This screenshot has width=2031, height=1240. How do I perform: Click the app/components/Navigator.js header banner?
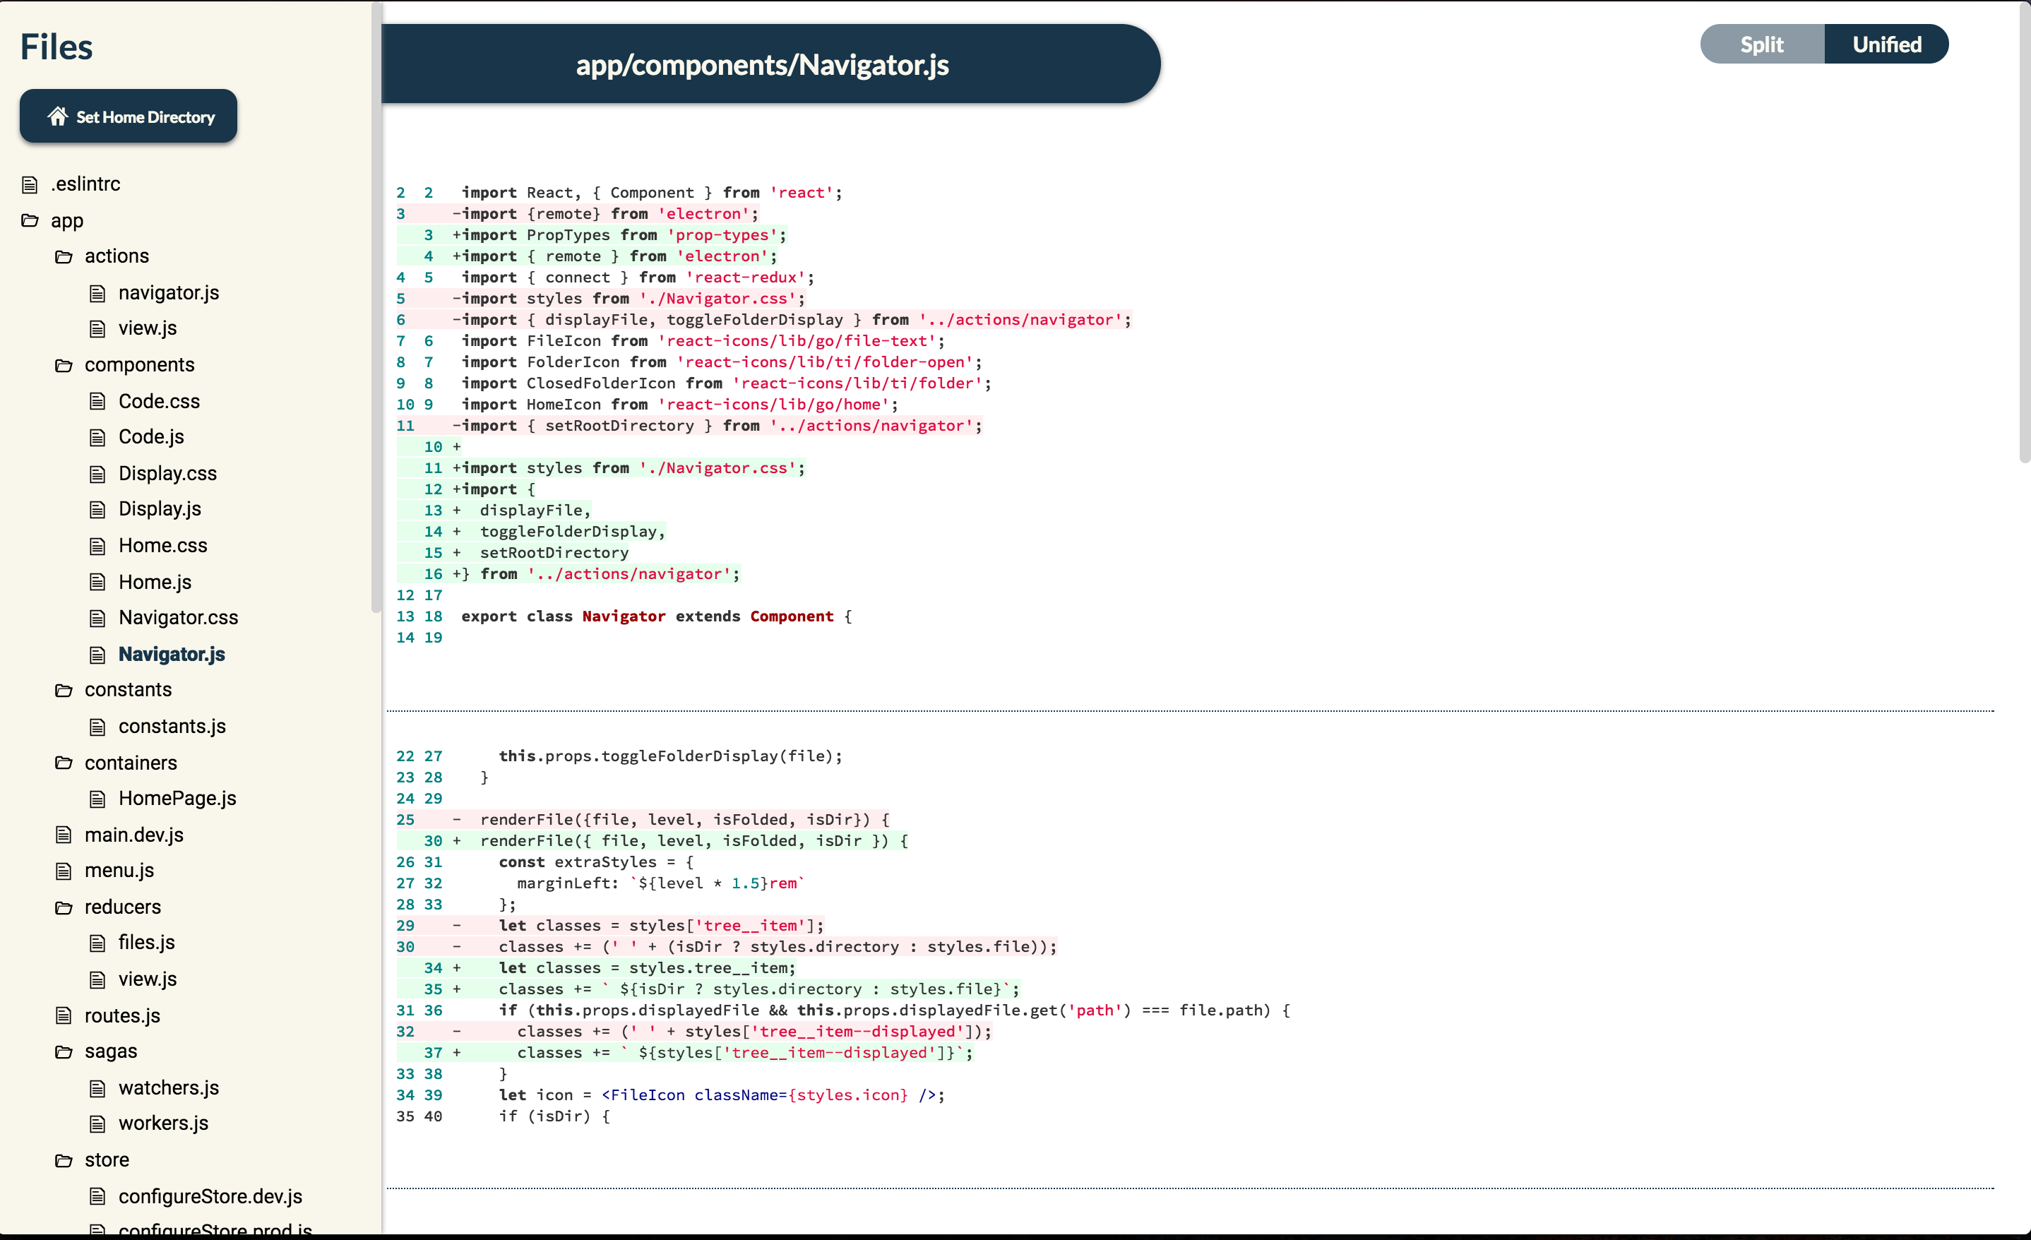[x=763, y=64]
